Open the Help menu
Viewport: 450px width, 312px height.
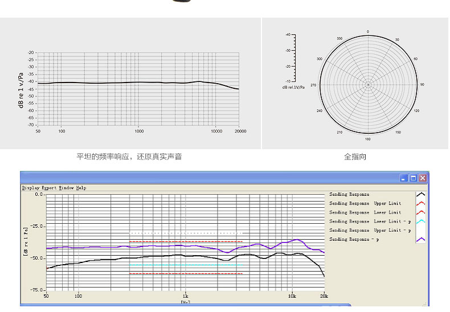tap(81, 187)
